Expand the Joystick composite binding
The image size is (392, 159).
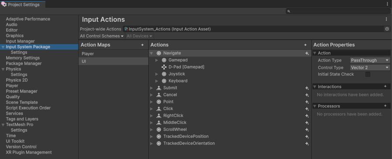point(157,74)
